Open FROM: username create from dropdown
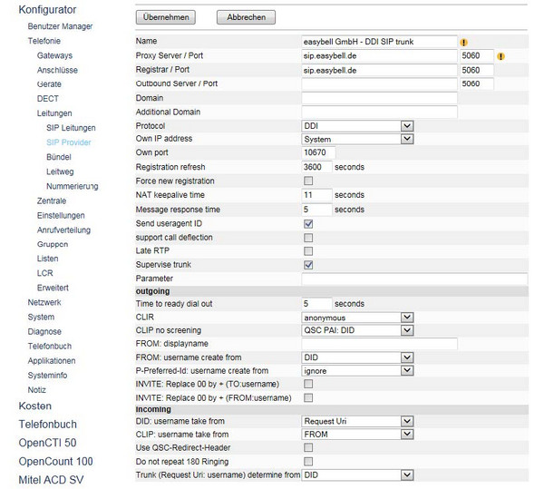Image resolution: width=544 pixels, height=489 pixels. [357, 357]
